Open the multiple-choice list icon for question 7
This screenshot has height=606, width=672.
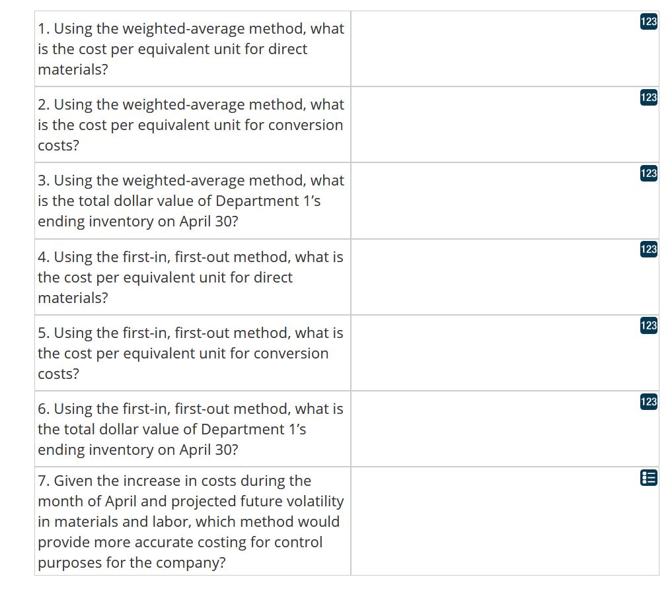tap(648, 478)
